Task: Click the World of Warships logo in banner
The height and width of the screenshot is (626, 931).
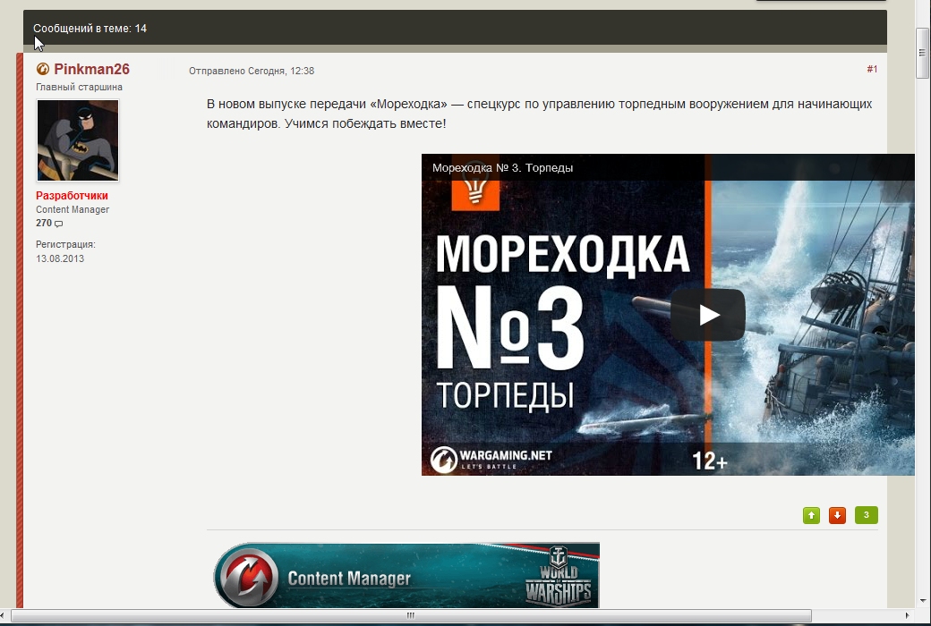Action: pyautogui.click(x=558, y=576)
